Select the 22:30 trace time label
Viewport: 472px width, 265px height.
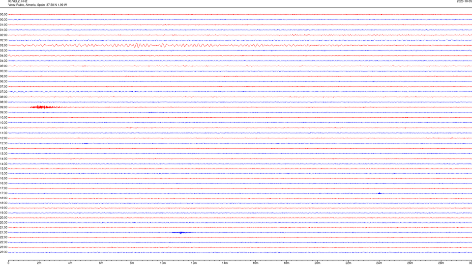point(3,242)
